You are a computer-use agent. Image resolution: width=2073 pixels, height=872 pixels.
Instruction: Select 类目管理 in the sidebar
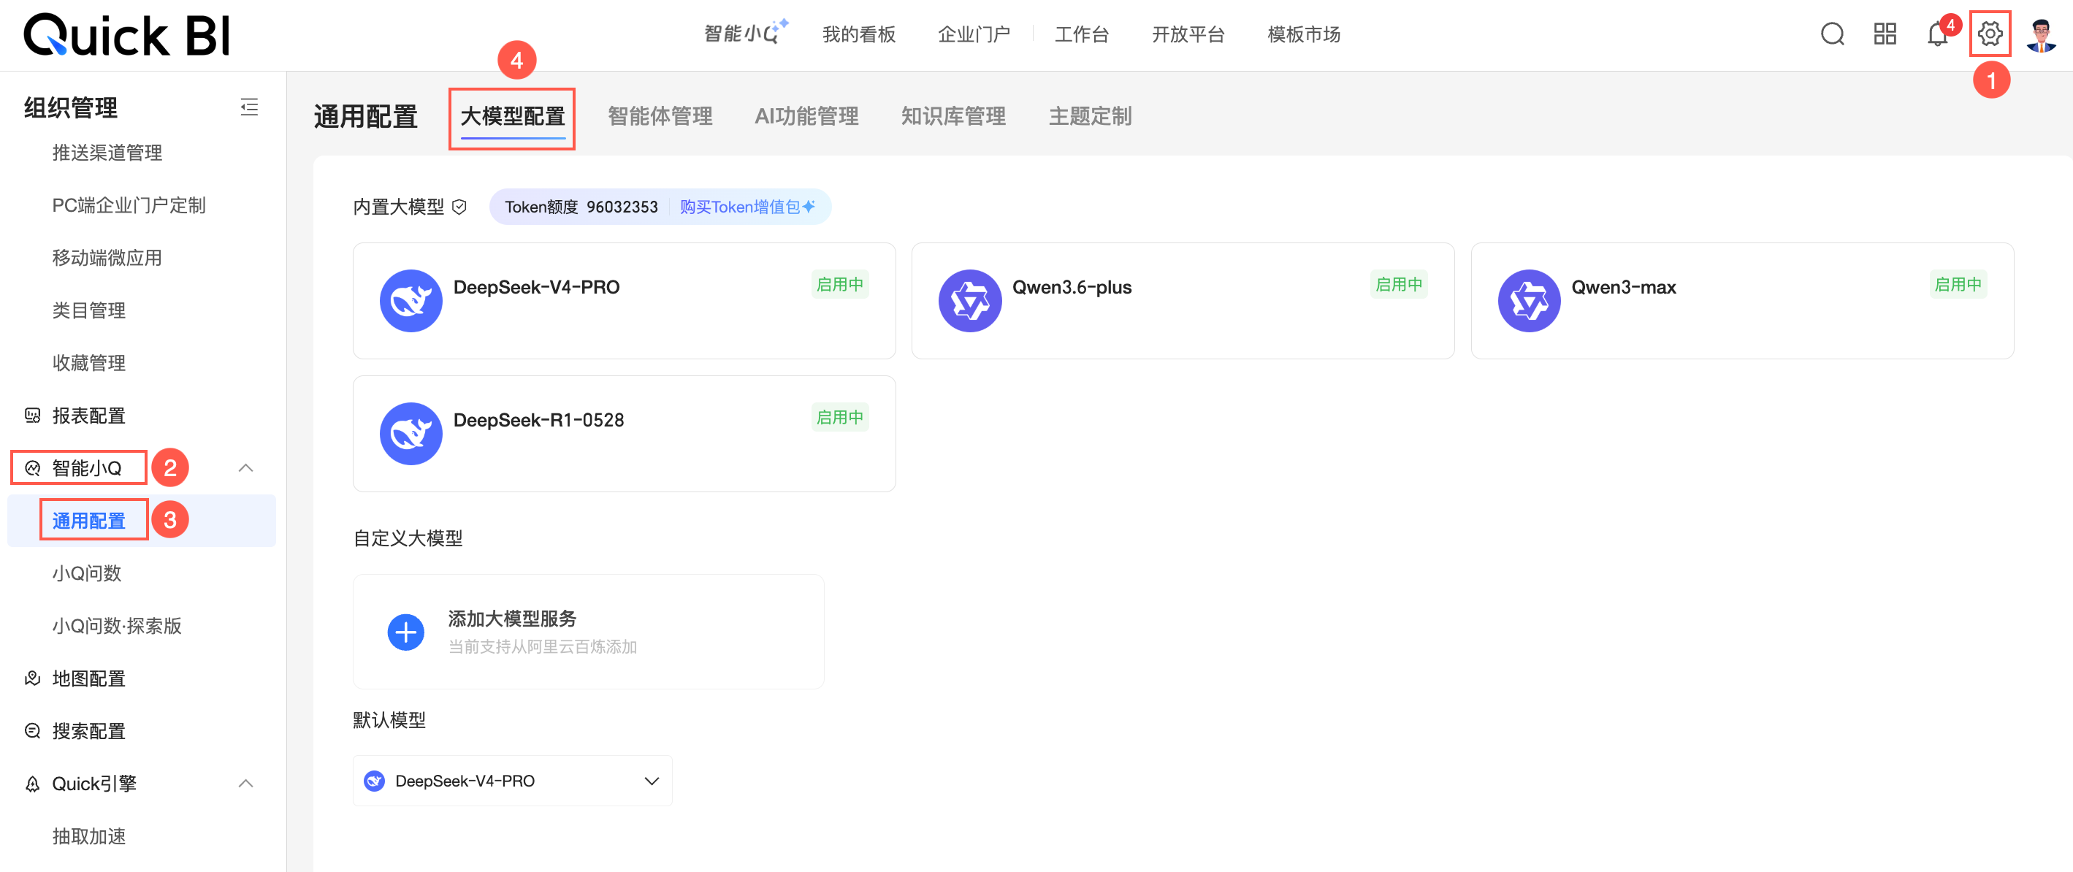pos(88,310)
